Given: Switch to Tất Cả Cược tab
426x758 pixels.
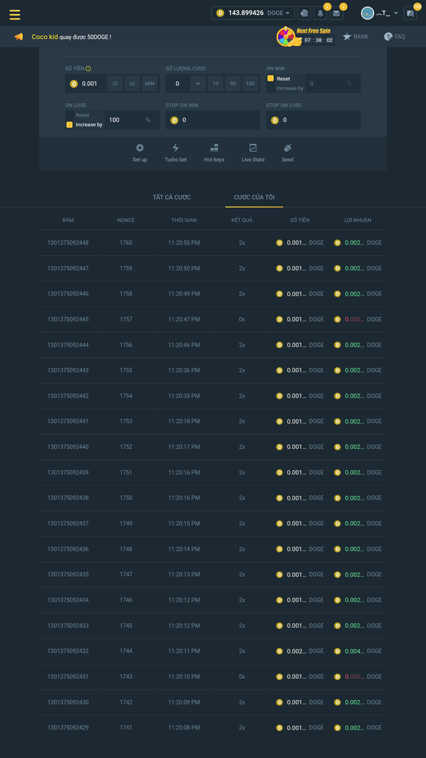Looking at the screenshot, I should coord(172,197).
